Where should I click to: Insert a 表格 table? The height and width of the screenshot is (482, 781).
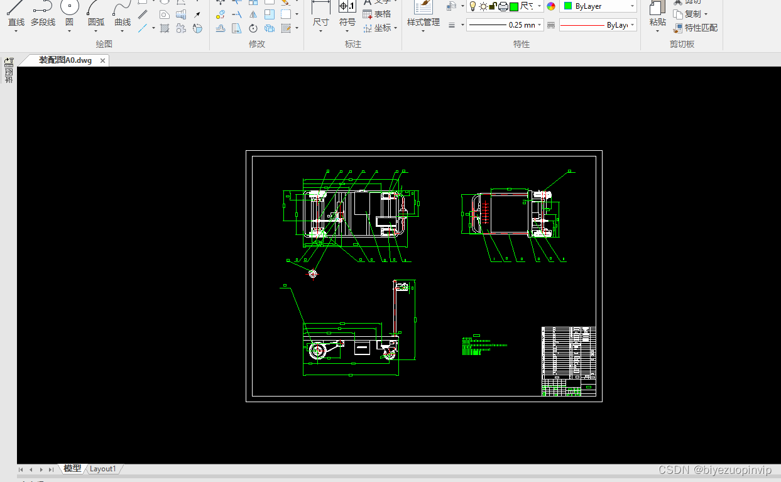(x=377, y=14)
